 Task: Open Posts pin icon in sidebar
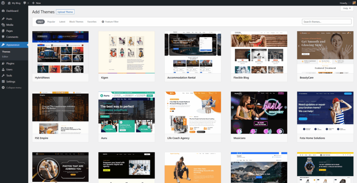pos(3,19)
